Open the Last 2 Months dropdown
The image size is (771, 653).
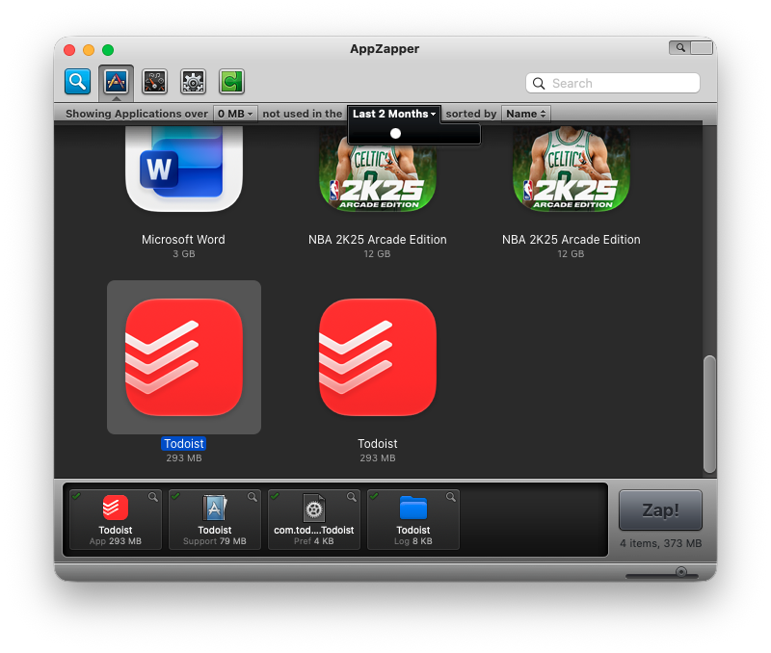(x=394, y=114)
